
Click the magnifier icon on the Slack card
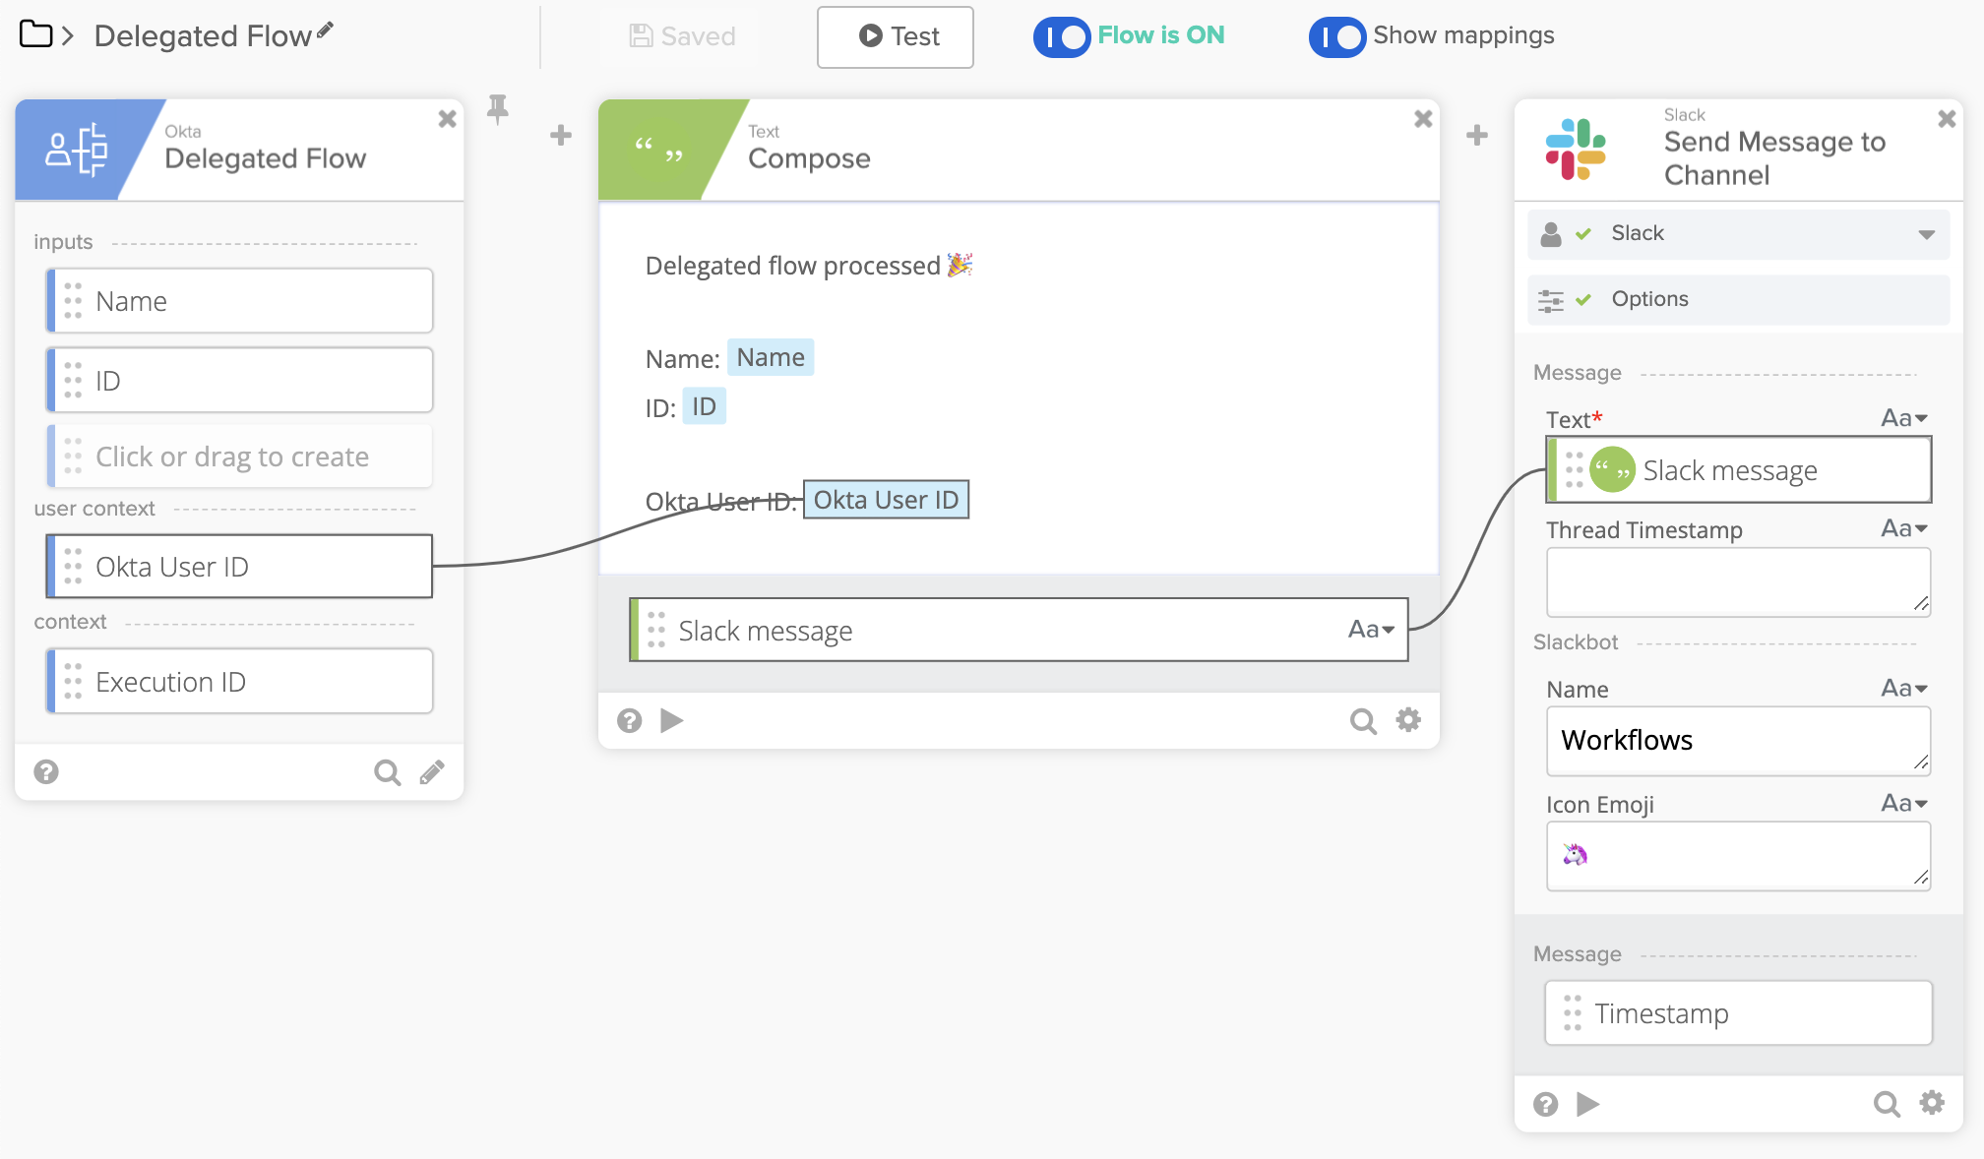pos(1886,1104)
